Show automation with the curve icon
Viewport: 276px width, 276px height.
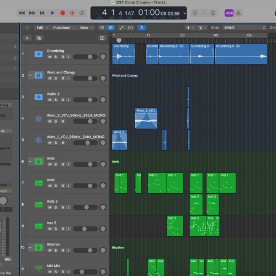click(x=121, y=28)
